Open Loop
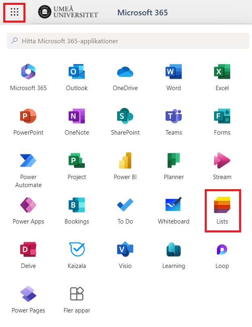Screen dimensions: 252x327 click(x=222, y=249)
